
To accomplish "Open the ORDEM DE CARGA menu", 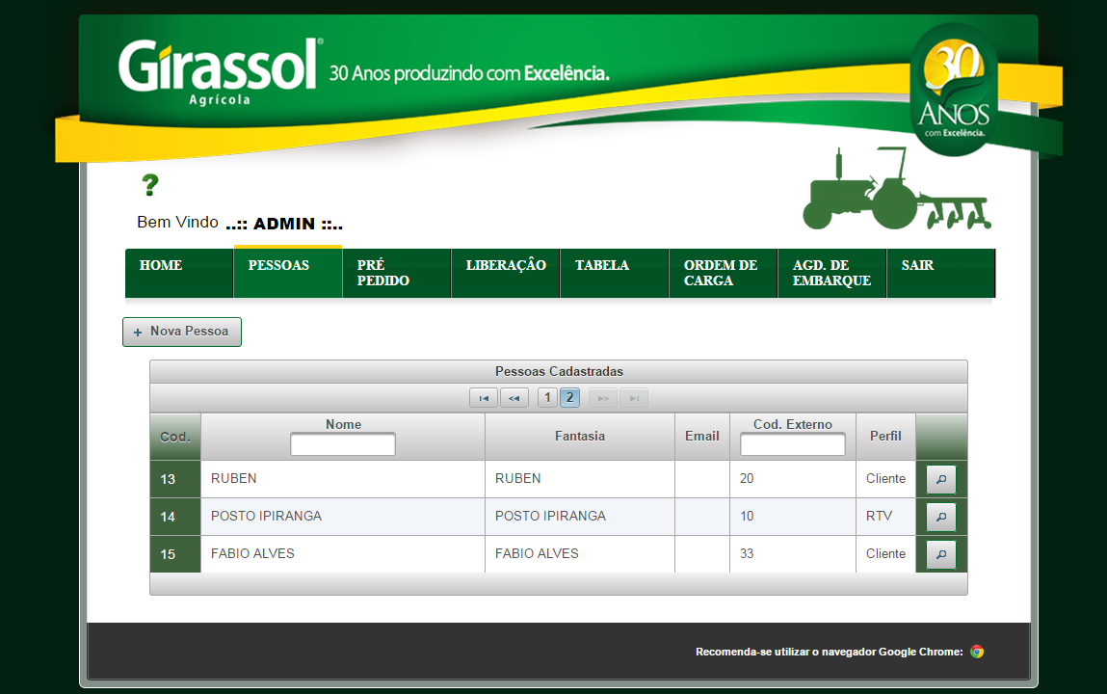I will (x=723, y=273).
